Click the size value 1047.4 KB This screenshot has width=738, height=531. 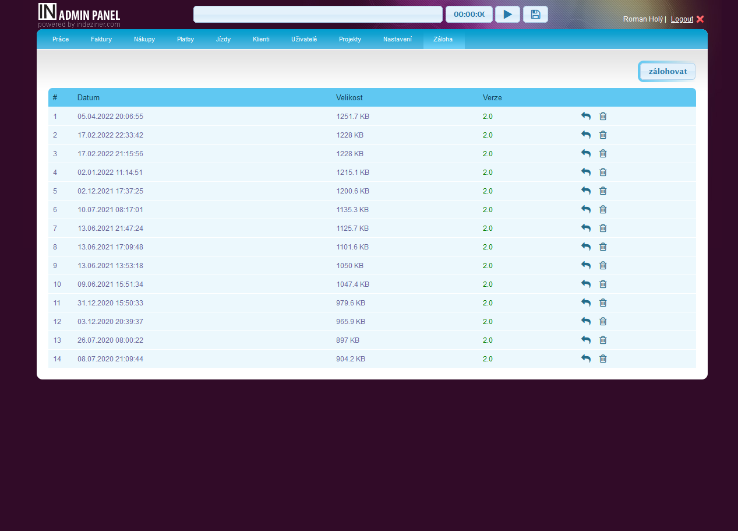352,284
